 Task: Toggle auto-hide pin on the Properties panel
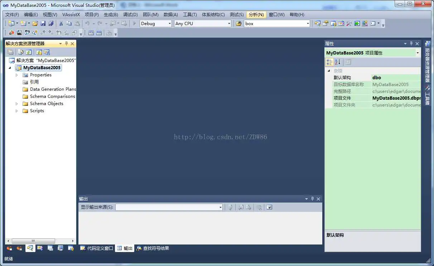pyautogui.click(x=411, y=44)
